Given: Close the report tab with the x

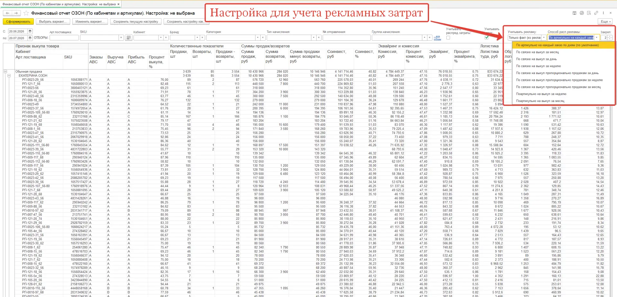Looking at the screenshot, I should tap(119, 4).
